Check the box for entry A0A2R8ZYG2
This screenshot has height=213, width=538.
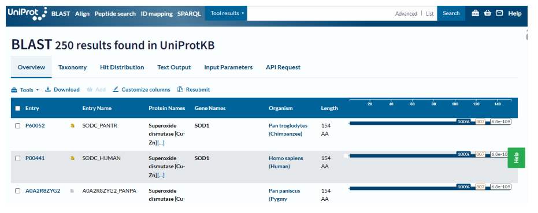(x=18, y=191)
